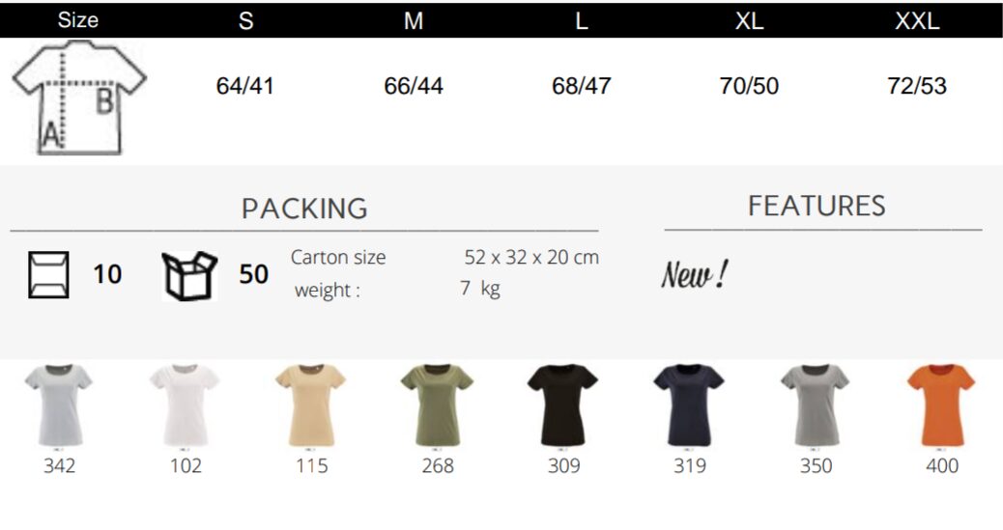The image size is (1003, 530).
Task: Click the carton size 52 x 32 x 20 cm text
Action: (x=531, y=257)
